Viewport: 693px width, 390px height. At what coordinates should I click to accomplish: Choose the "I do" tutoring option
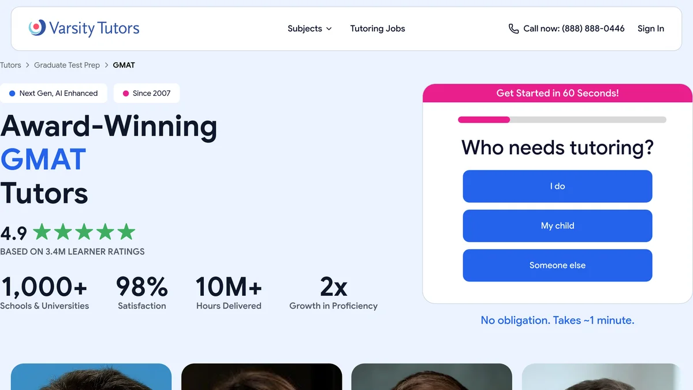click(x=557, y=186)
